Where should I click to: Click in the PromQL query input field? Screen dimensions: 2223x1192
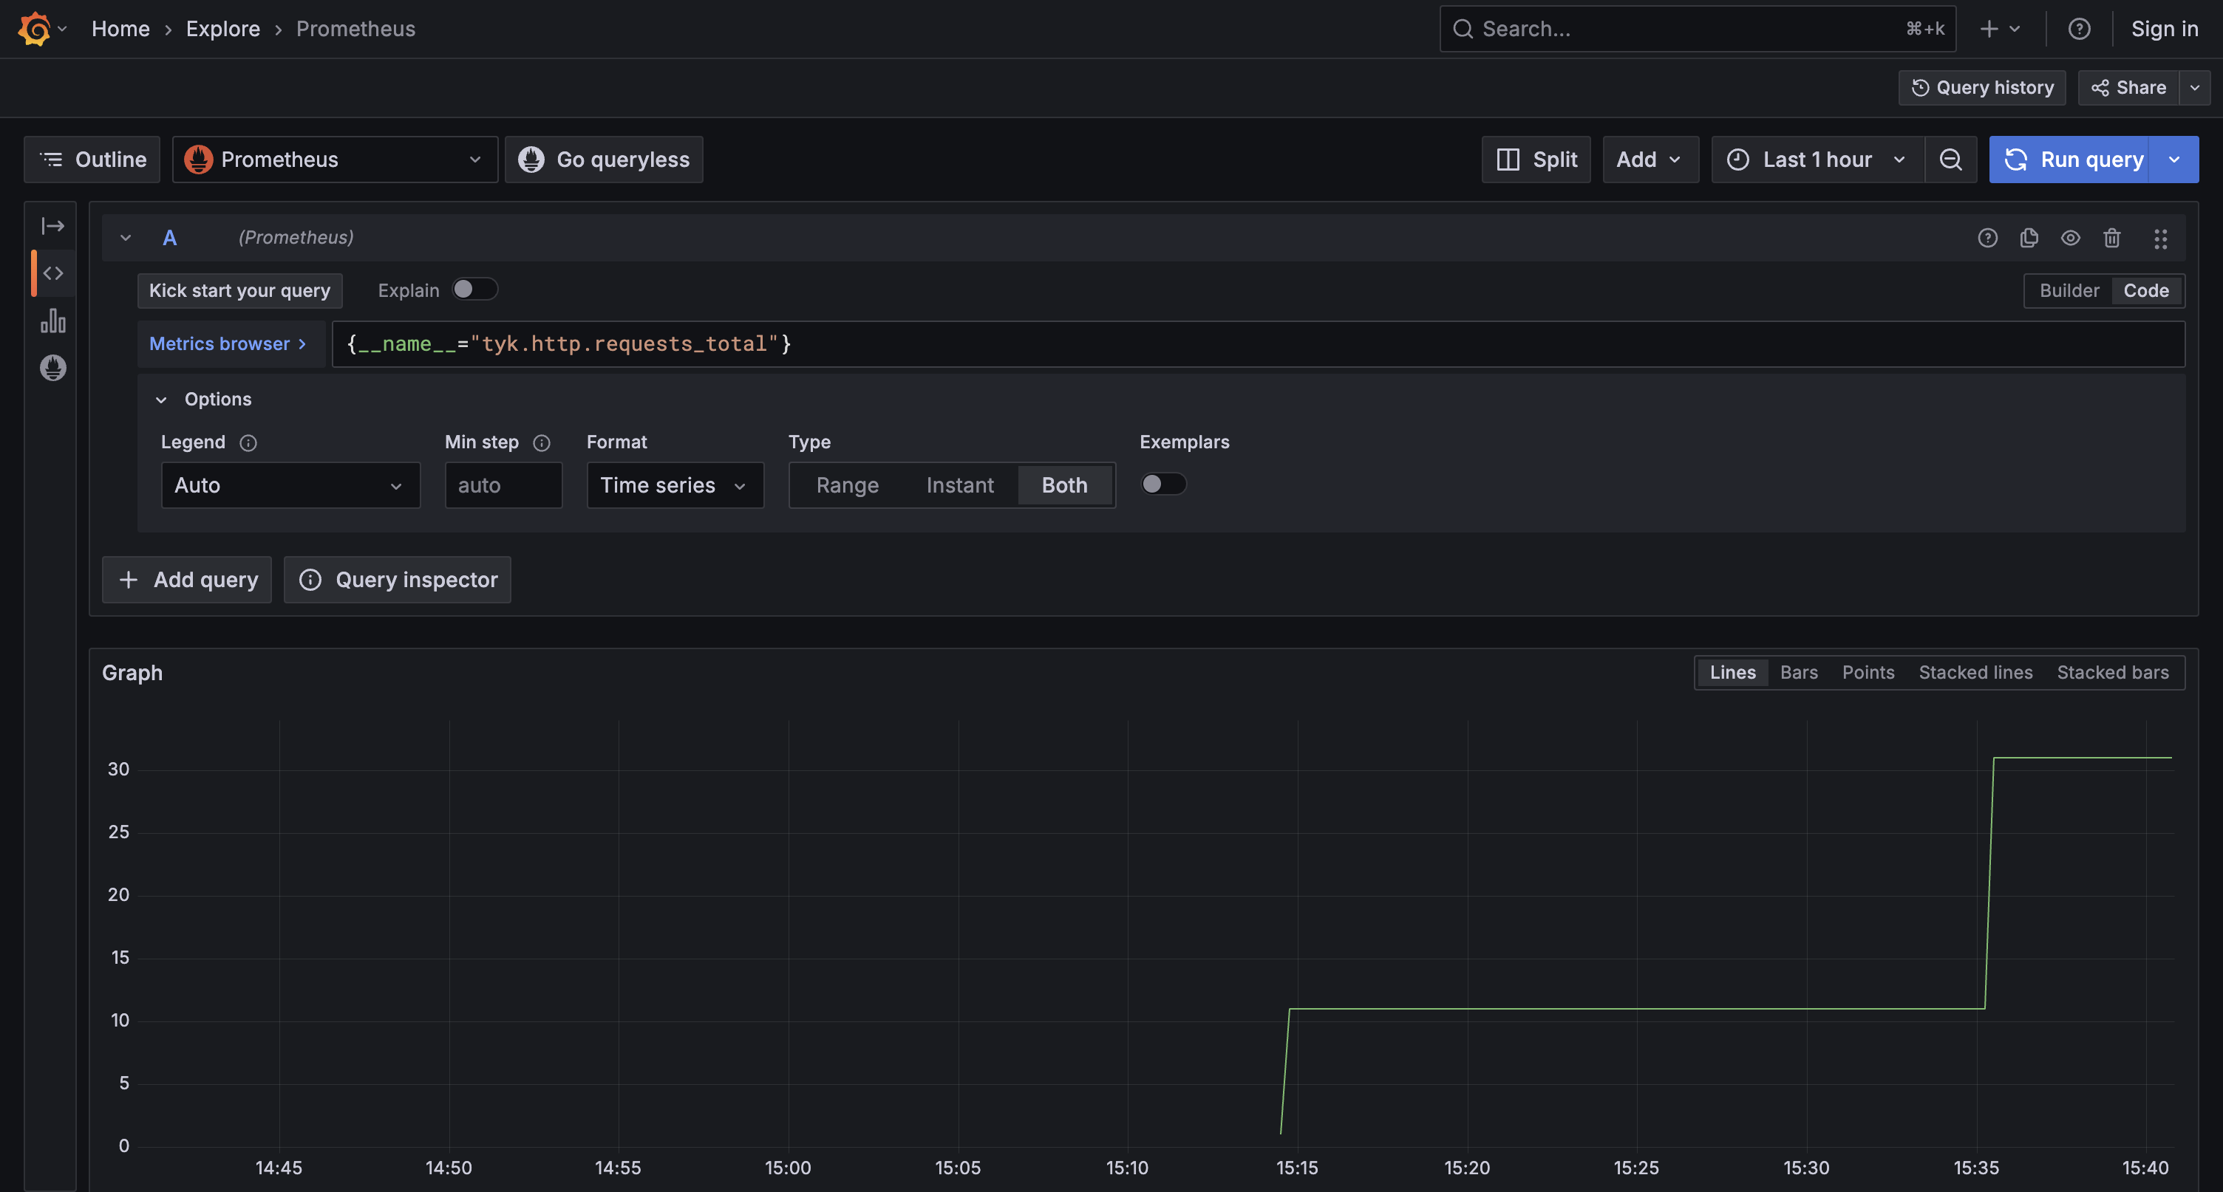[x=1259, y=344]
